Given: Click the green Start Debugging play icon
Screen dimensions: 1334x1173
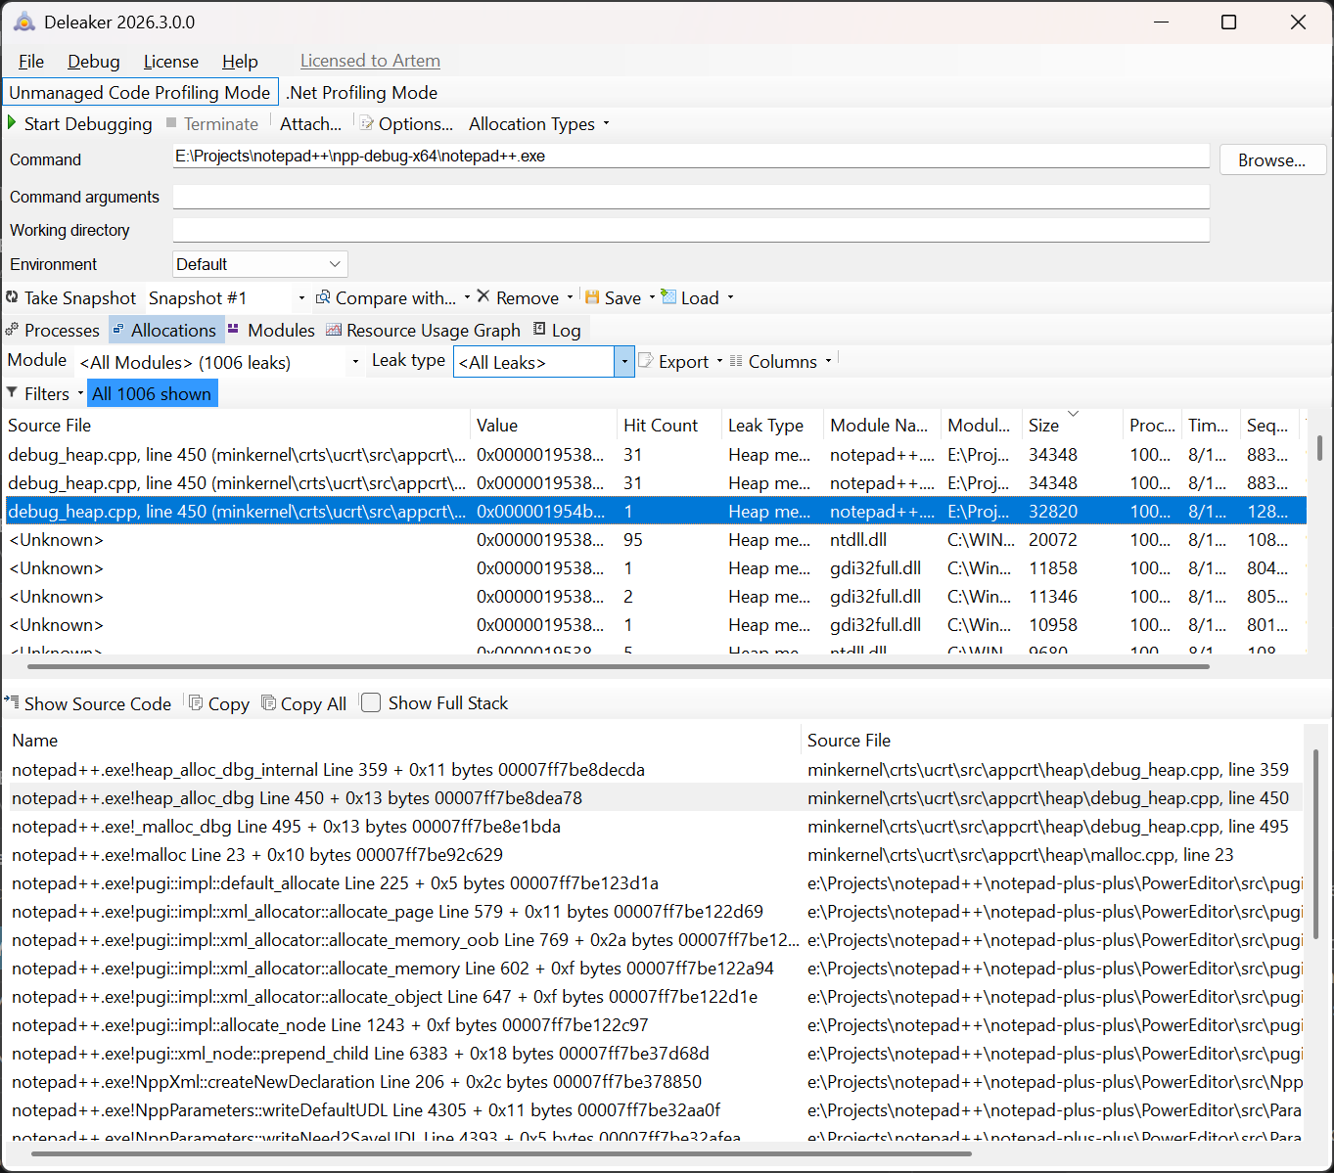Looking at the screenshot, I should pyautogui.click(x=12, y=123).
